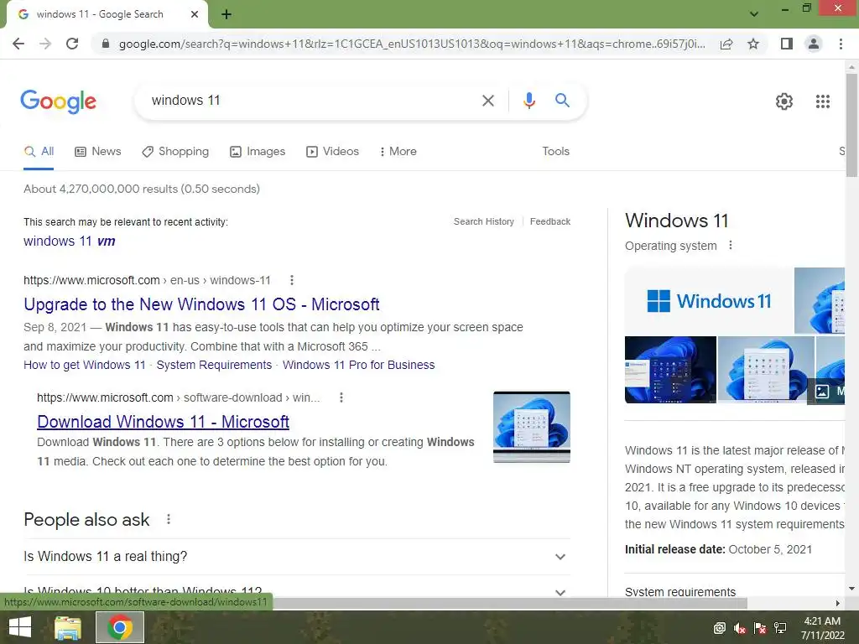The width and height of the screenshot is (859, 644).
Task: Open dark-theme Windows 11 desktop image
Action: pyautogui.click(x=670, y=370)
